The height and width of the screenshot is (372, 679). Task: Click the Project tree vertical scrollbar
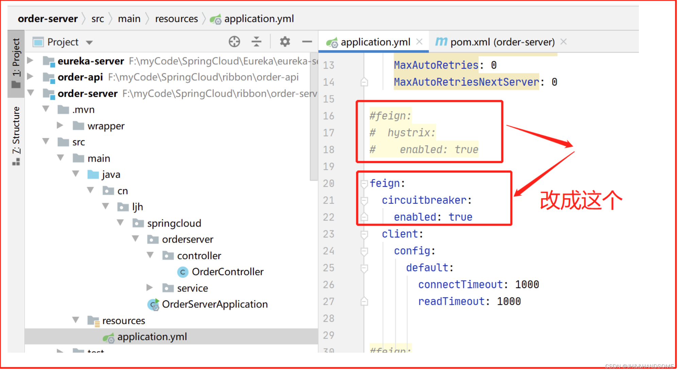point(314,117)
